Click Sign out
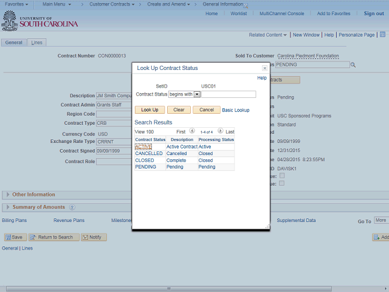 coord(374,13)
